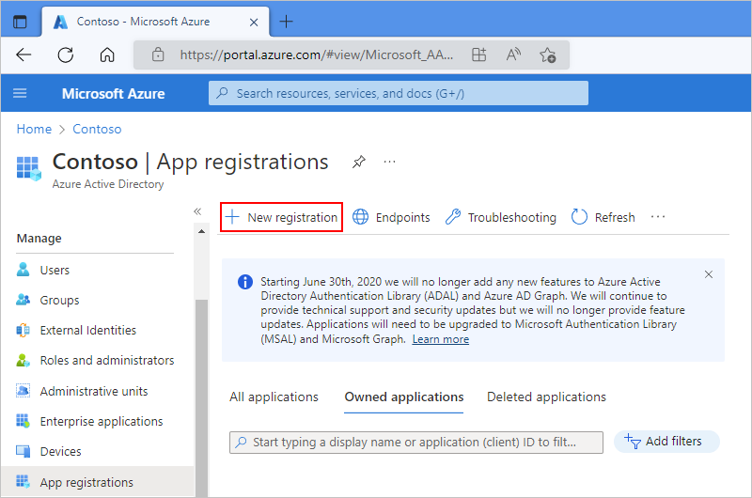Image resolution: width=752 pixels, height=498 pixels.
Task: Click the browser home icon
Action: tap(107, 54)
